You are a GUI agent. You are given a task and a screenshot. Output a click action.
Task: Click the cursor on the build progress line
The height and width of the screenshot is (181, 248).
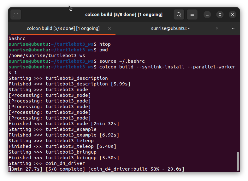[10, 169]
